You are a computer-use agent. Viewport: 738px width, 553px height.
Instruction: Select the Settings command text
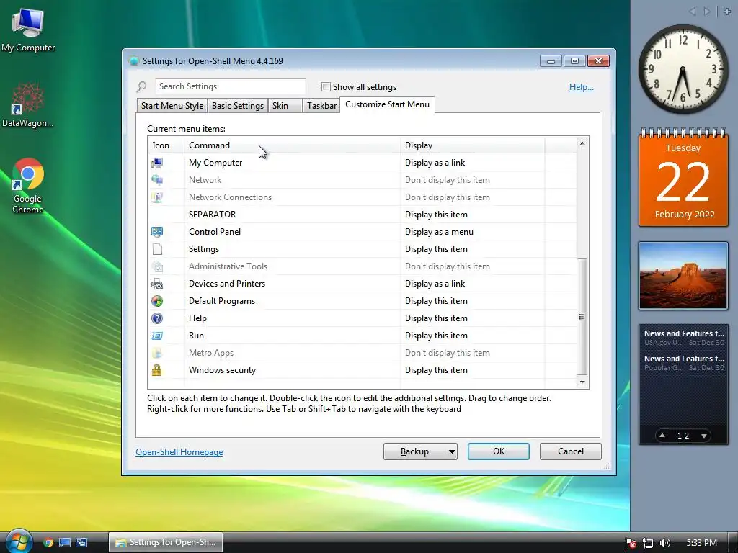click(x=204, y=249)
